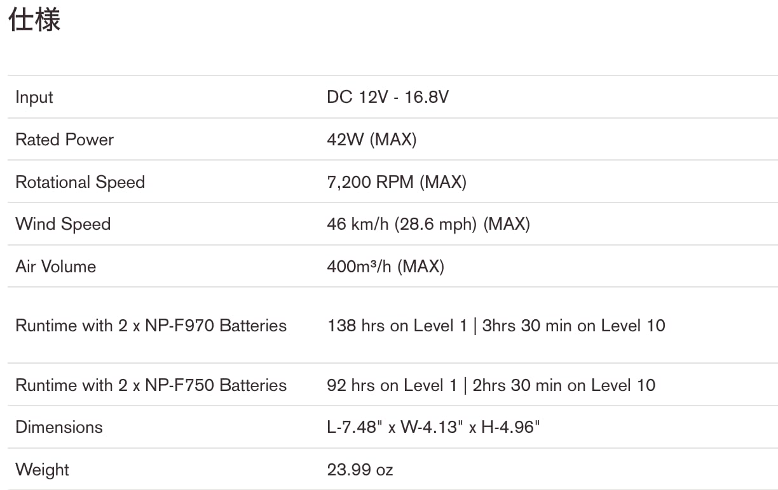778x490 pixels.
Task: Click the 138 hrs on Level 1 text
Action: [x=397, y=326]
